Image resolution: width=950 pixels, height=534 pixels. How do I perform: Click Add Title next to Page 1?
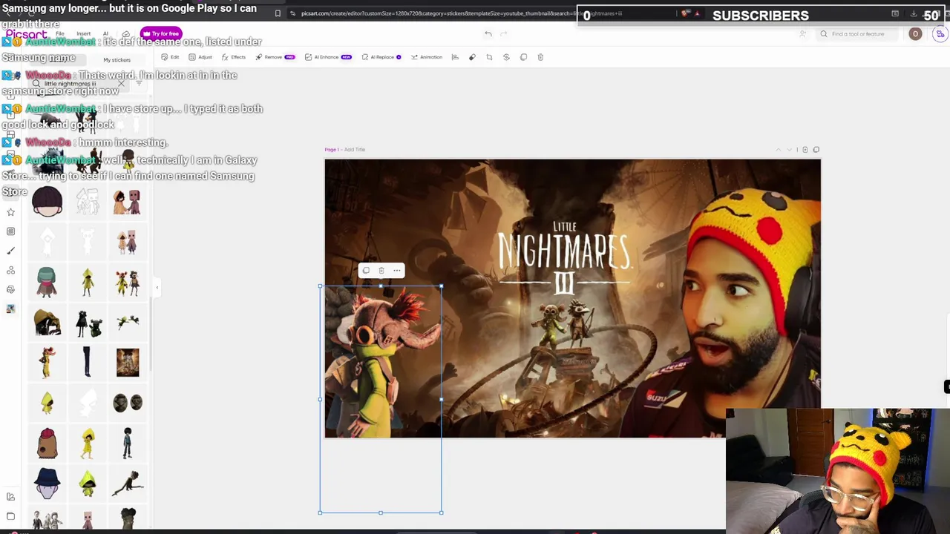(354, 150)
